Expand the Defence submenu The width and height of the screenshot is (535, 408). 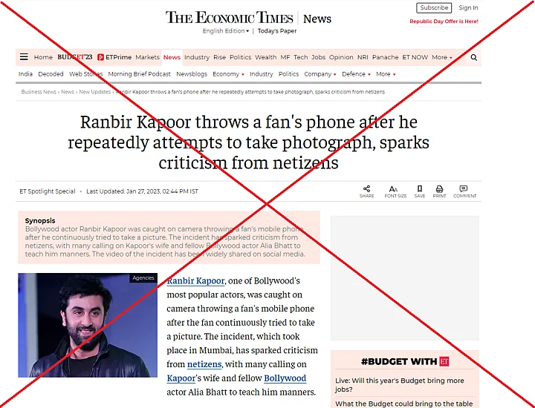tap(356, 74)
